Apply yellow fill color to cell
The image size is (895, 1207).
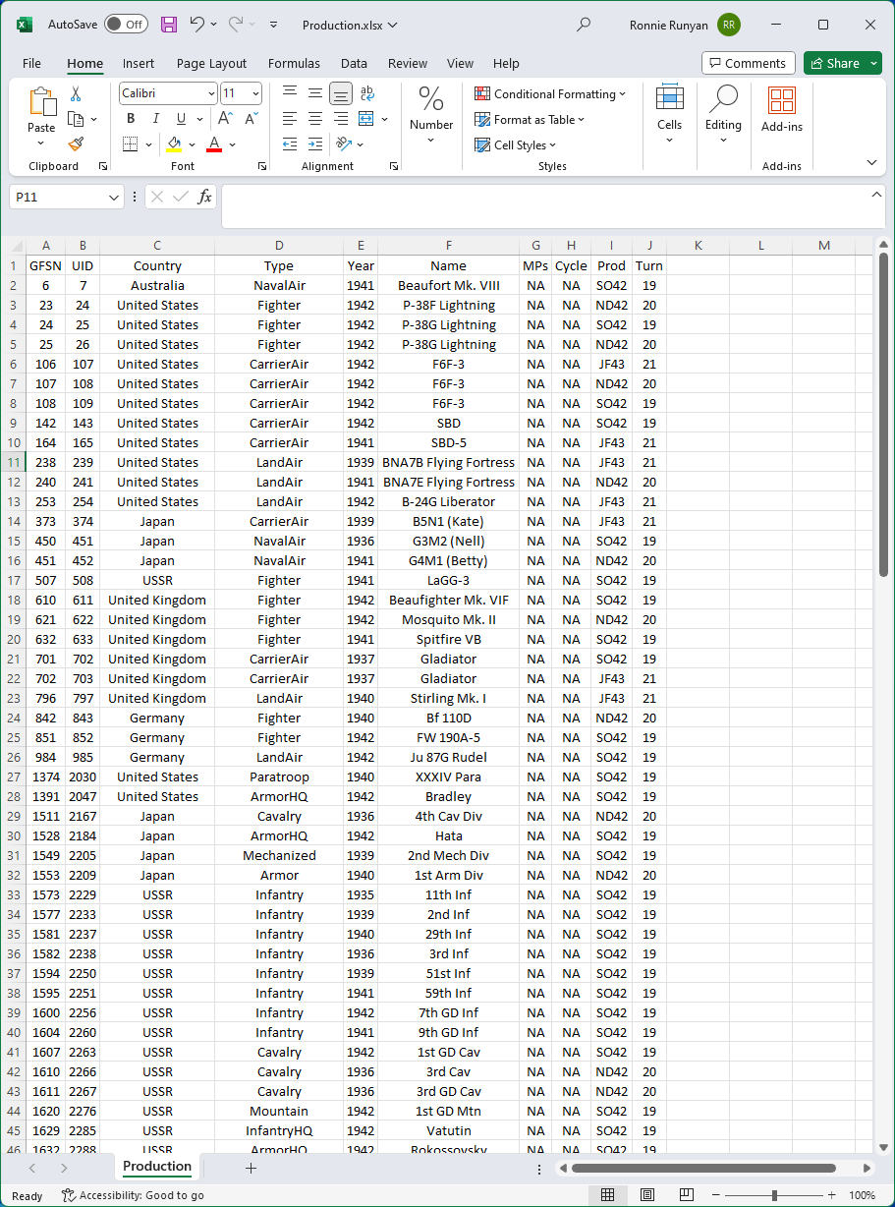pyautogui.click(x=175, y=144)
